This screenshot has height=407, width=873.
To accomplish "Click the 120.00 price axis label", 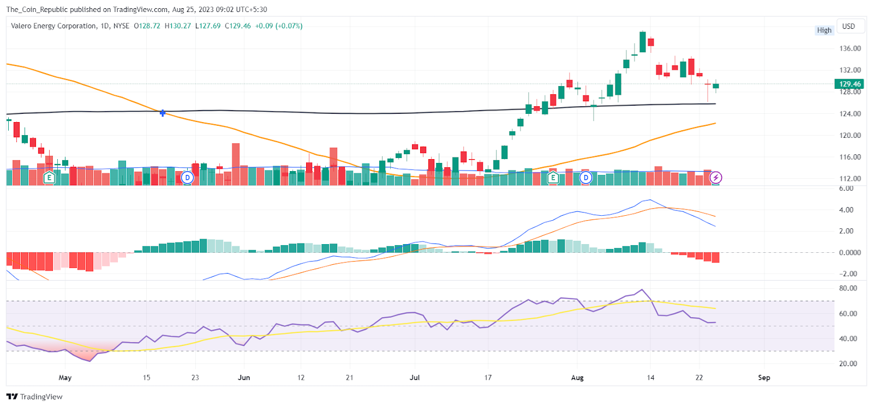I will click(850, 136).
